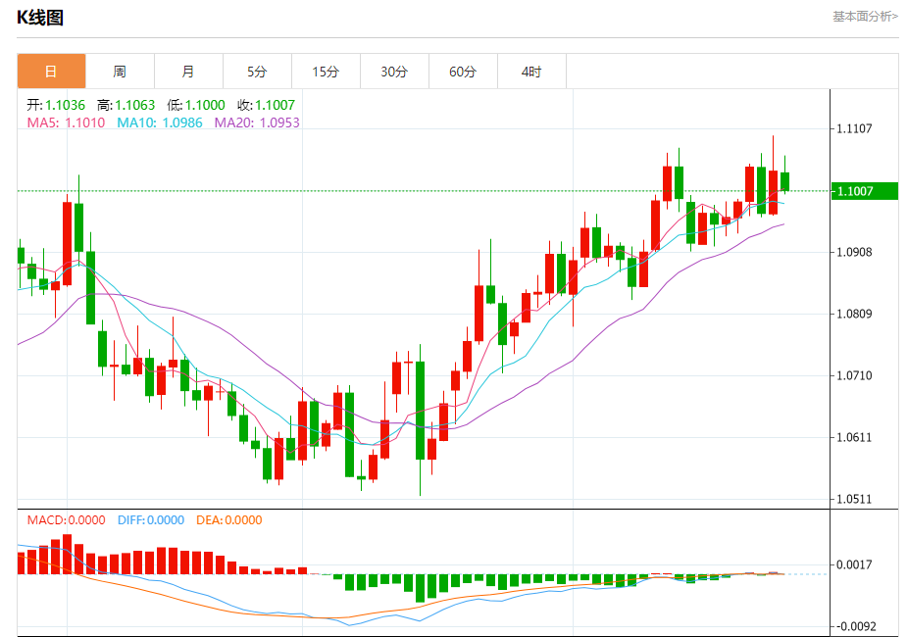Click the tallest red MACD histogram bar
907x637 pixels.
[67, 555]
